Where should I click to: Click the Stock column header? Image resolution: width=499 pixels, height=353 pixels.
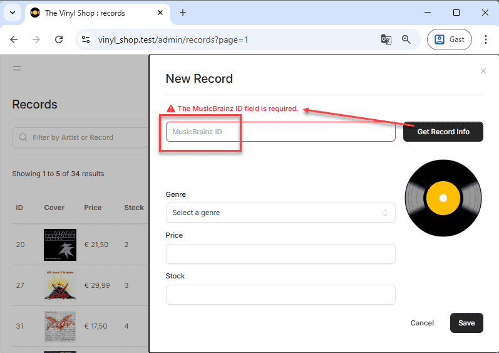pyautogui.click(x=134, y=208)
